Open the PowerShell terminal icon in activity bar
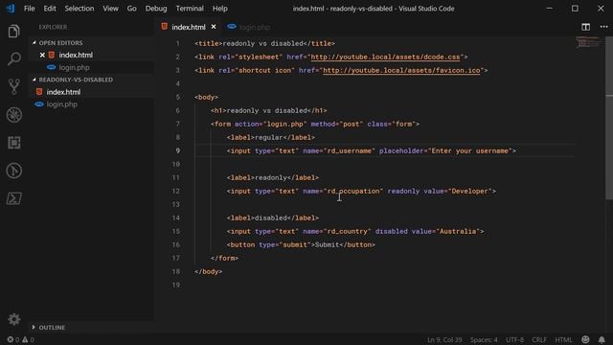 click(x=13, y=198)
